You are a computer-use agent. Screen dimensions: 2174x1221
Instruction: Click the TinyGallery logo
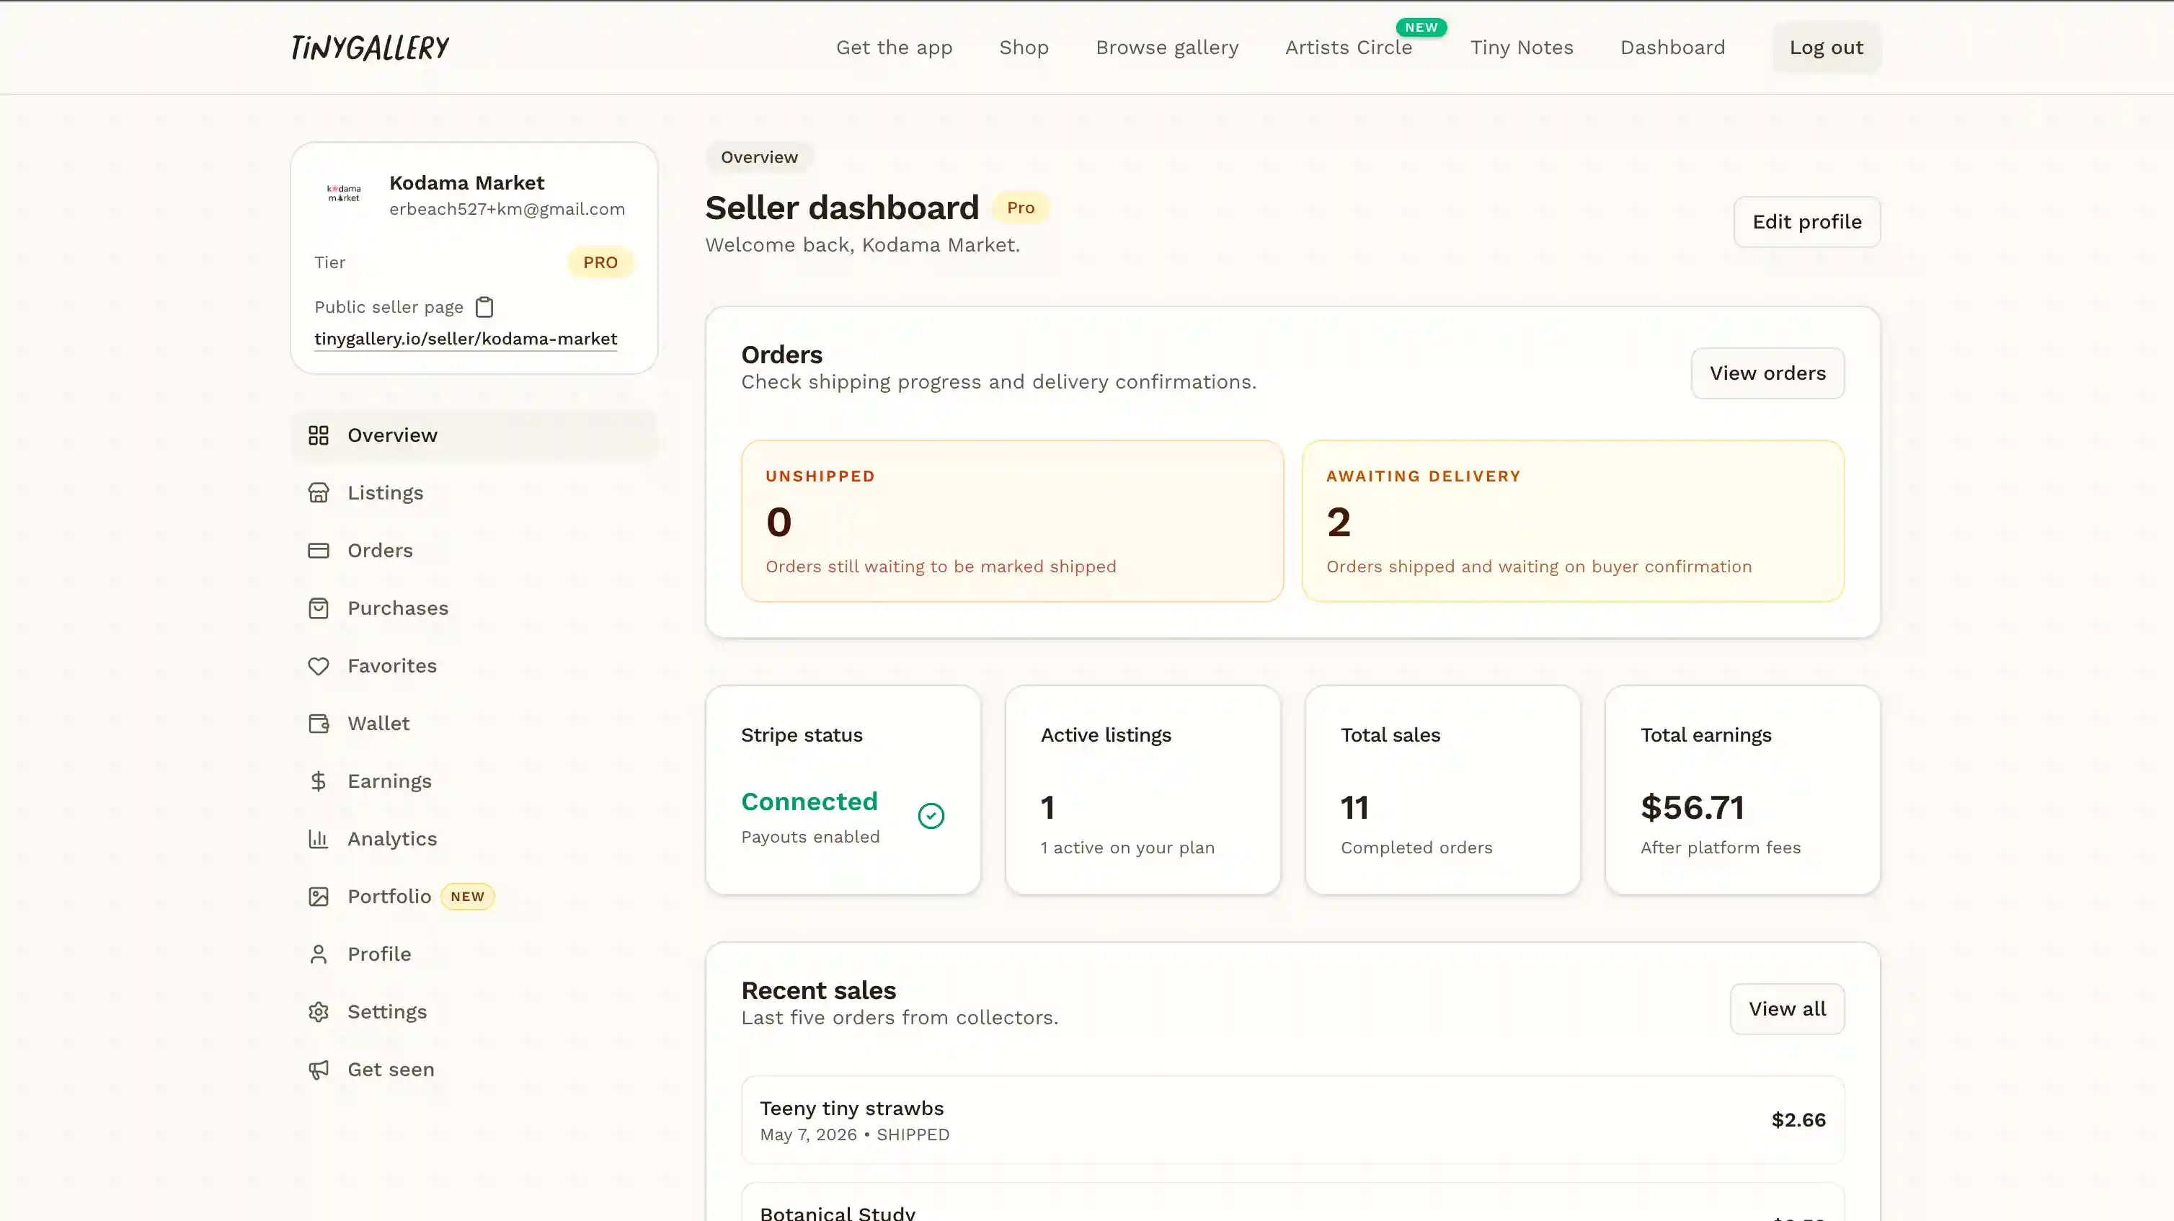(370, 48)
